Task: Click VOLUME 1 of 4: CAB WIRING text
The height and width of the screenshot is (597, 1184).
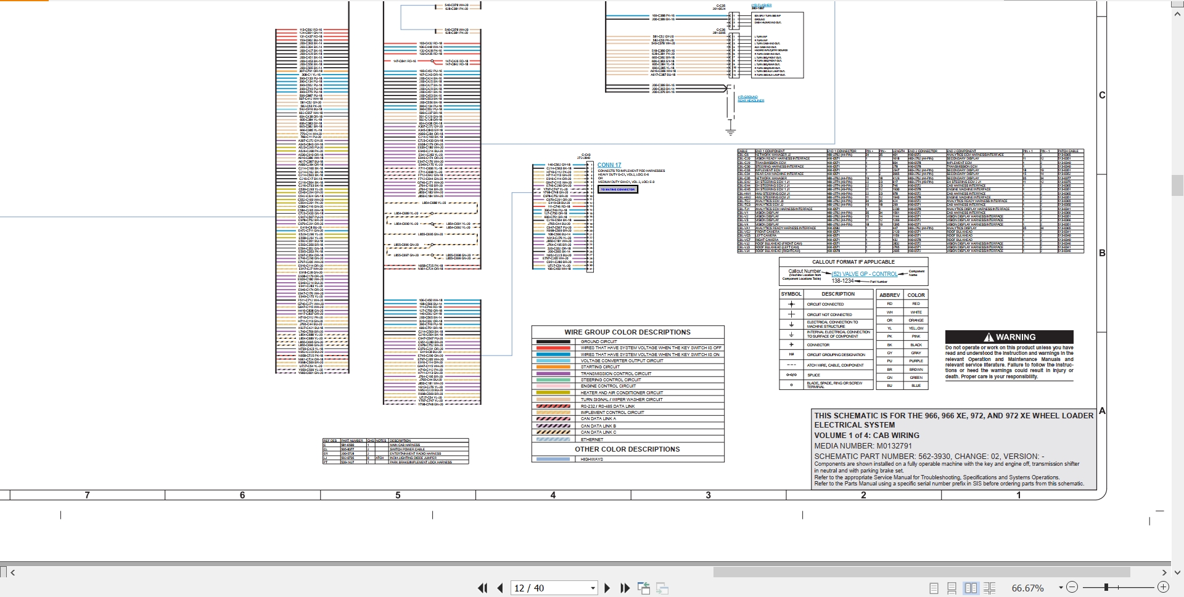Action: 866,435
